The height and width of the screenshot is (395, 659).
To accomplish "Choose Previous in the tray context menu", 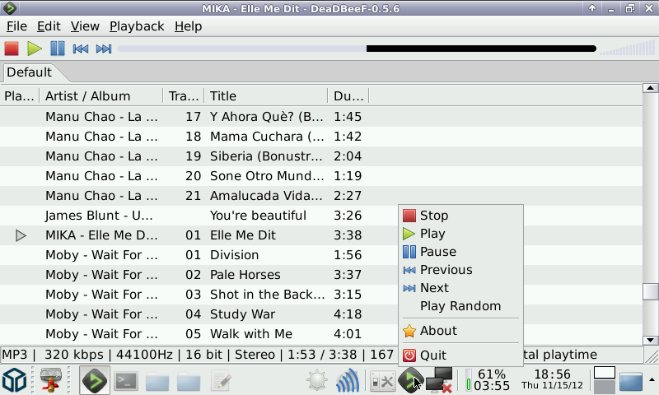I will (460, 269).
